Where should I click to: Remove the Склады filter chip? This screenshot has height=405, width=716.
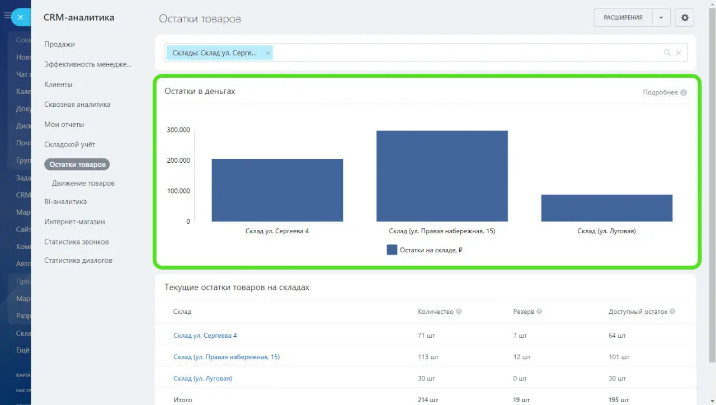[x=268, y=53]
